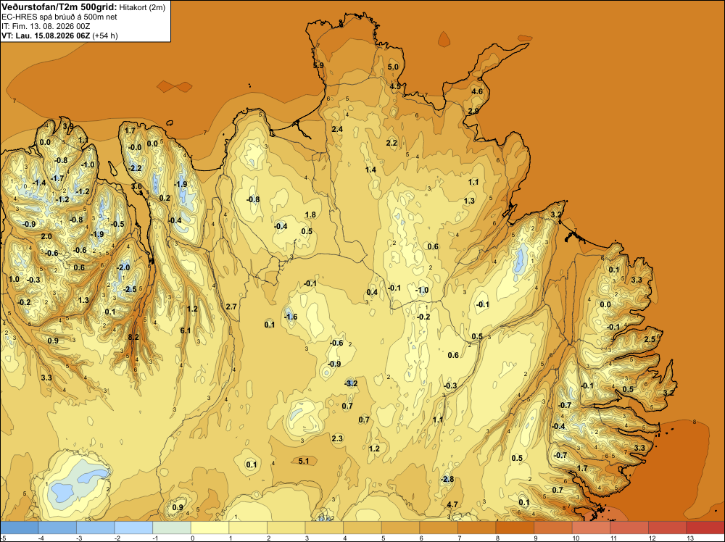Select the 2.9 temperature label
This screenshot has width=725, height=542.
click(473, 111)
